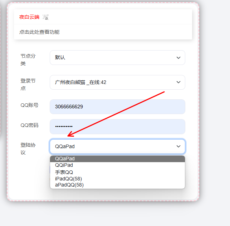Click the QQ账号 label

pyautogui.click(x=29, y=105)
